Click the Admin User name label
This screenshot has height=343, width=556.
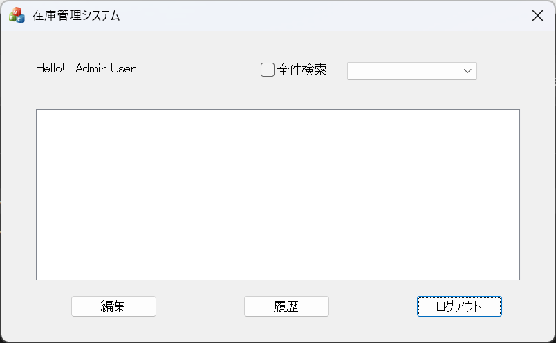105,68
